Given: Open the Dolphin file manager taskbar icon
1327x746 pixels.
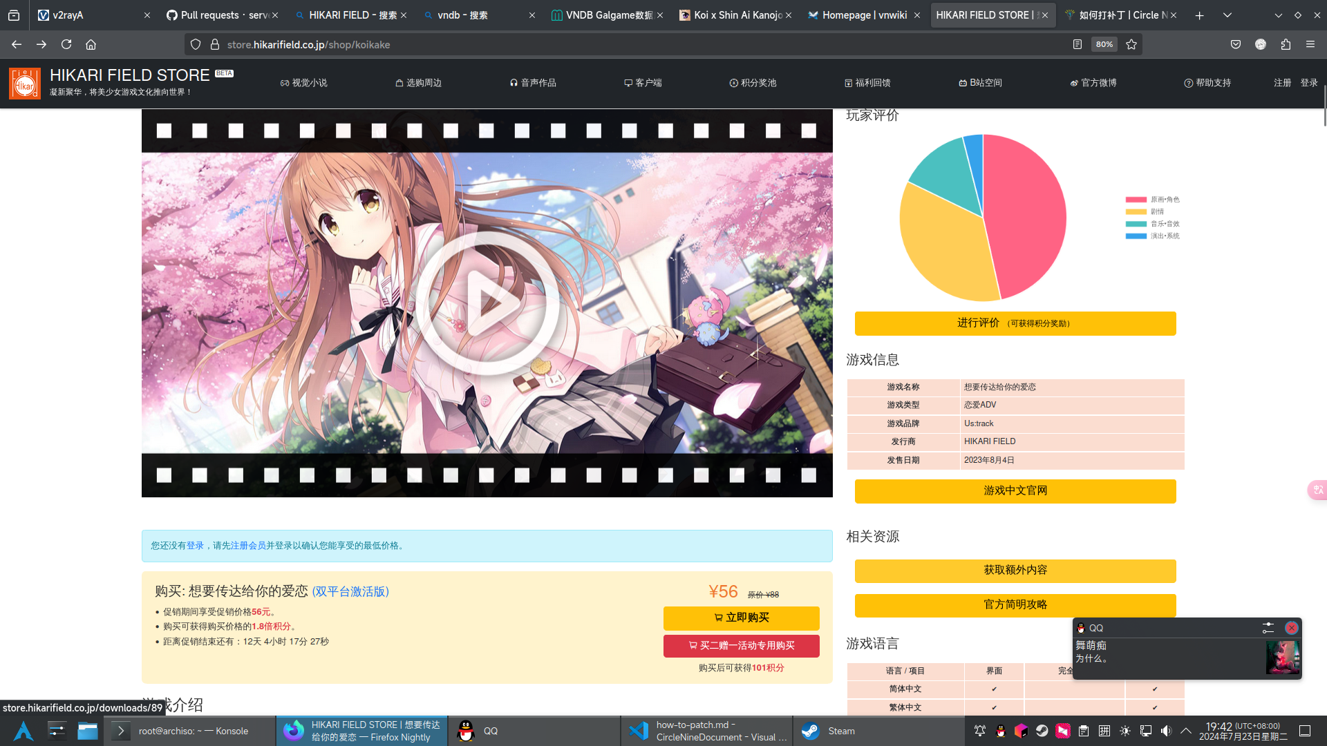Looking at the screenshot, I should coord(88,731).
